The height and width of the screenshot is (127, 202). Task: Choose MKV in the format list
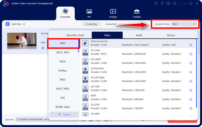63,80
